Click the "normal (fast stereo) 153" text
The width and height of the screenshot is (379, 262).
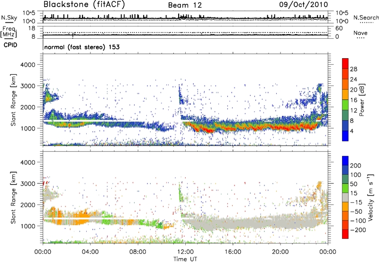tap(82, 47)
